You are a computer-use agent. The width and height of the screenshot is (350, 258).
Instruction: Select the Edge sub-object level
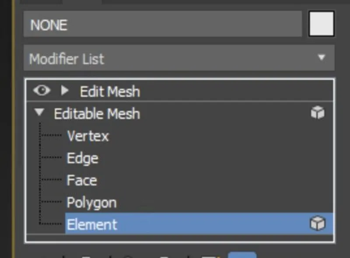point(83,158)
